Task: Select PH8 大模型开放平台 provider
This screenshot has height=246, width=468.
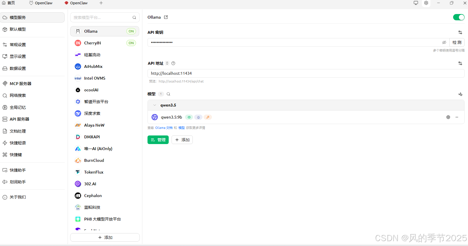Action: 105,219
